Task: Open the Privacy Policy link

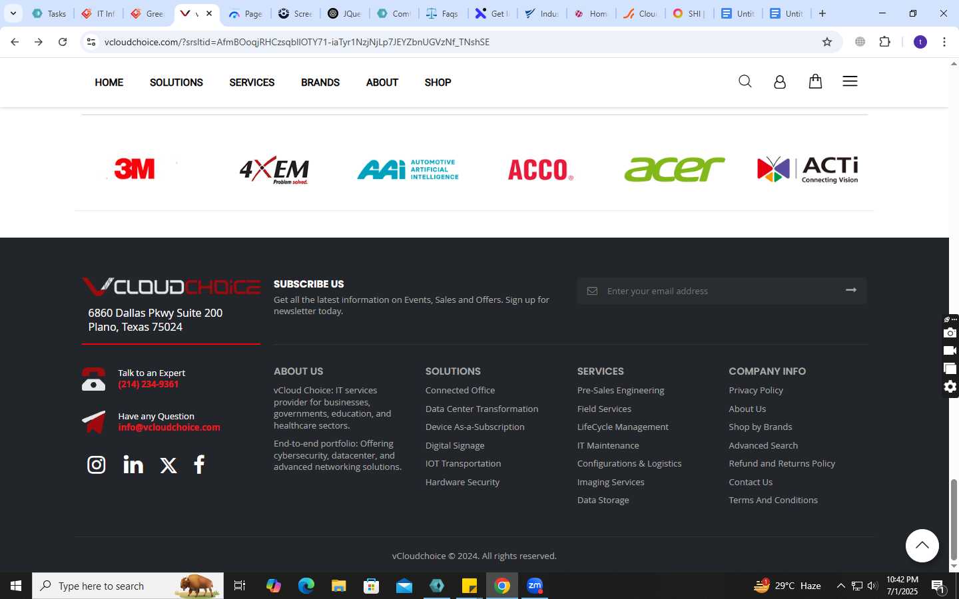Action: point(756,390)
